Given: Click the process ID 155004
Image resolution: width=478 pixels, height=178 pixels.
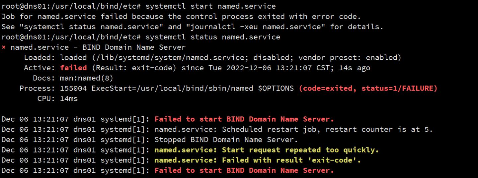Looking at the screenshot, I should (x=73, y=89).
